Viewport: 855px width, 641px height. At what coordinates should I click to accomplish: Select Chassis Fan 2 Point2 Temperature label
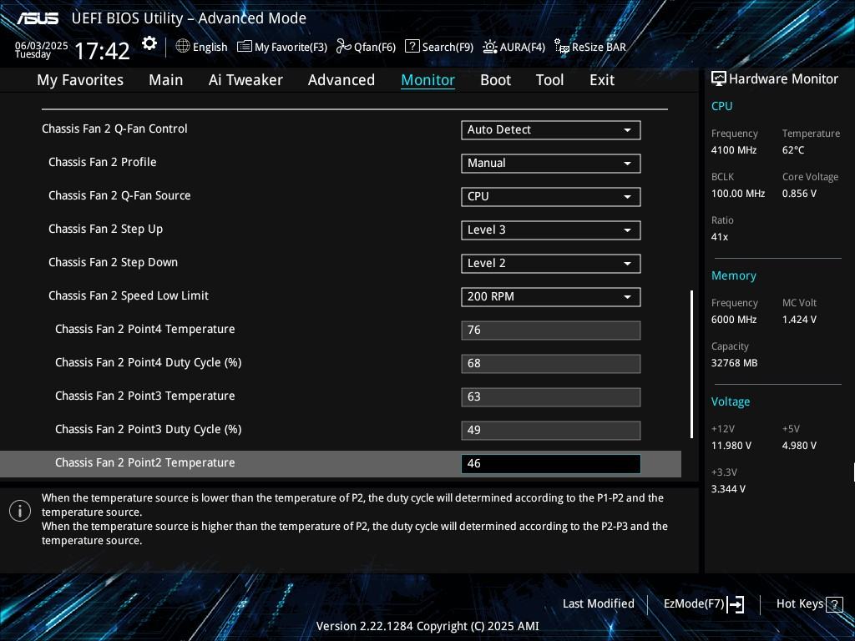pyautogui.click(x=145, y=462)
